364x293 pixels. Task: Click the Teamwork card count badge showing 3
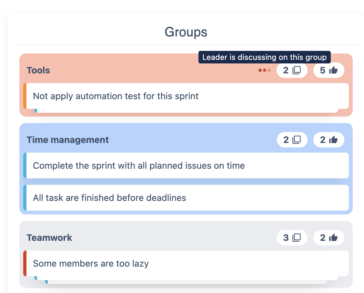tap(292, 238)
